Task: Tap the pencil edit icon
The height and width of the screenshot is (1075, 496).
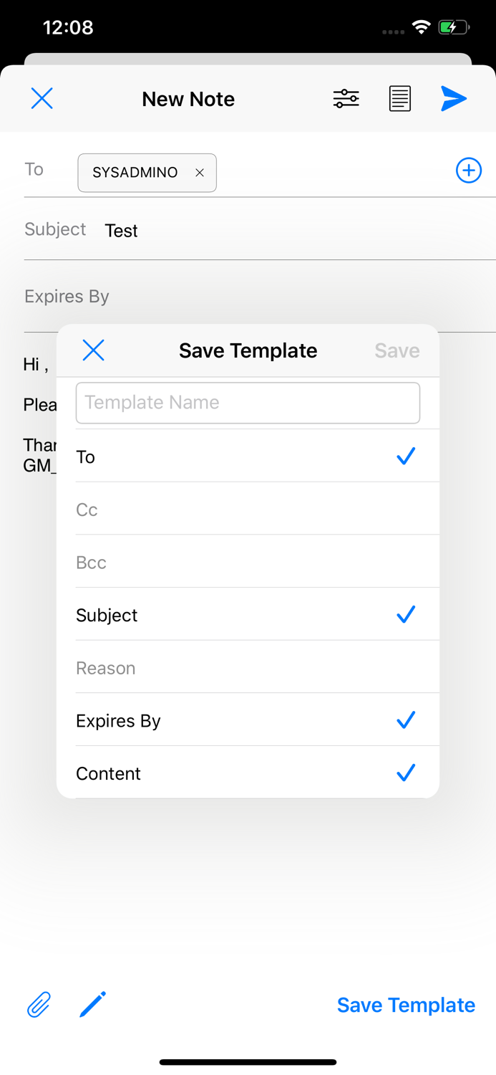Action: point(93,1004)
